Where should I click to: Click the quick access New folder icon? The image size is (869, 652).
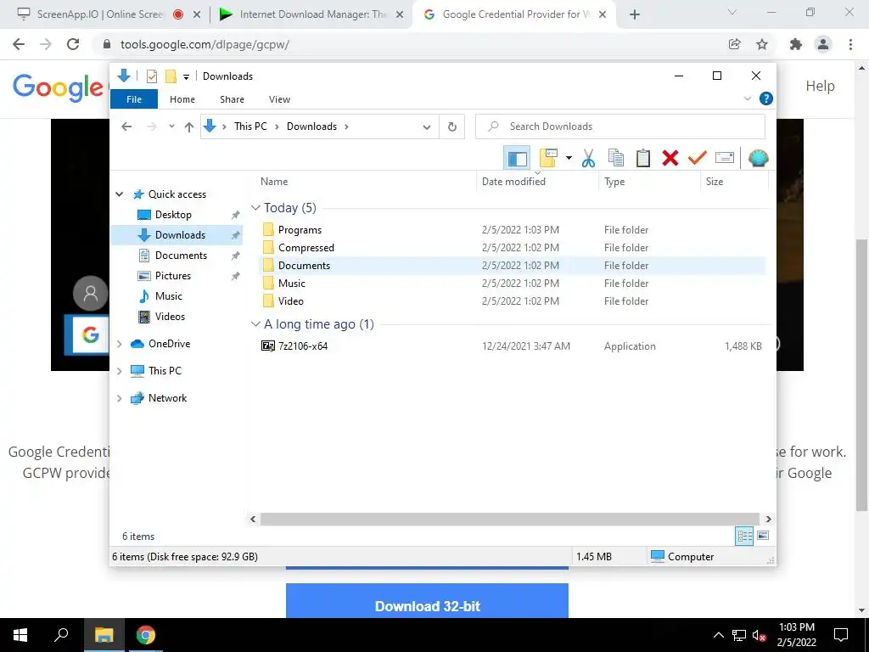click(x=171, y=76)
